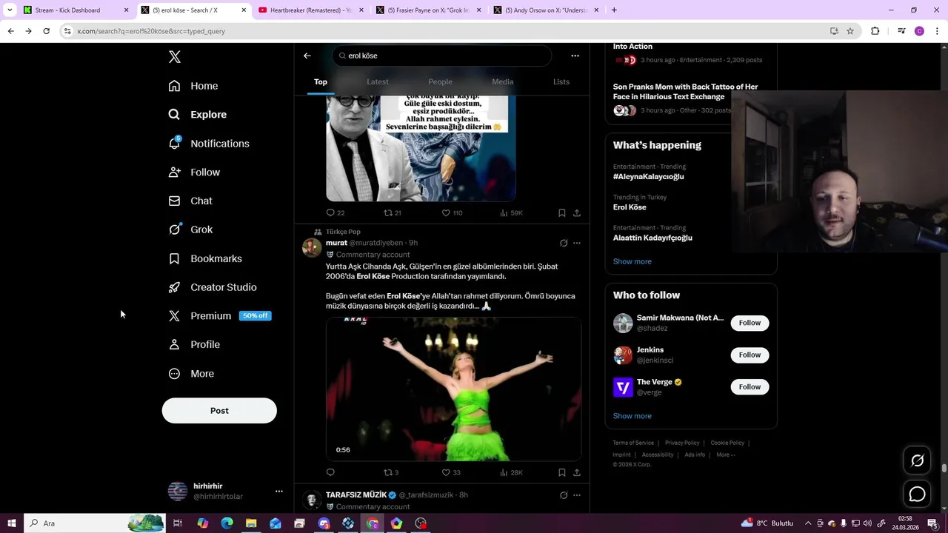Open Windows Start menu
Image resolution: width=948 pixels, height=533 pixels.
click(12, 523)
